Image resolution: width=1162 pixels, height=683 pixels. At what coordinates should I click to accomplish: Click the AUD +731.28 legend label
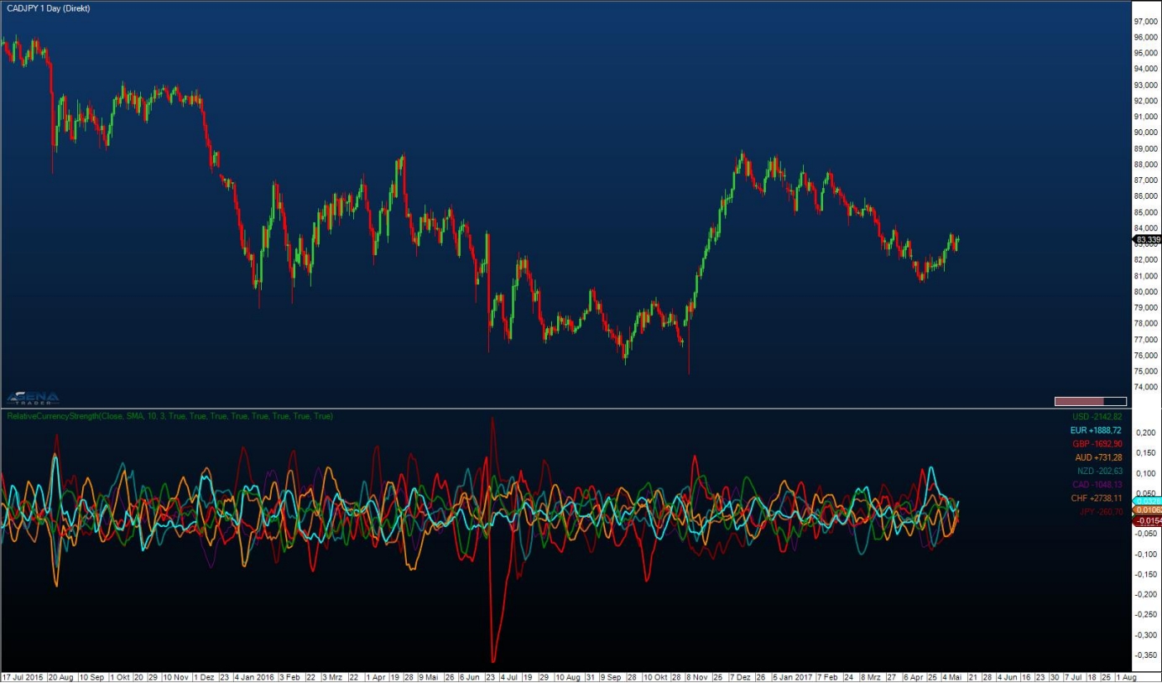1097,457
